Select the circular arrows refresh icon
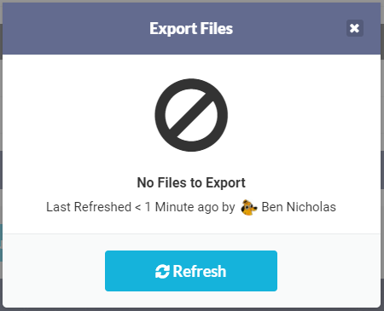This screenshot has width=384, height=311. click(x=162, y=271)
